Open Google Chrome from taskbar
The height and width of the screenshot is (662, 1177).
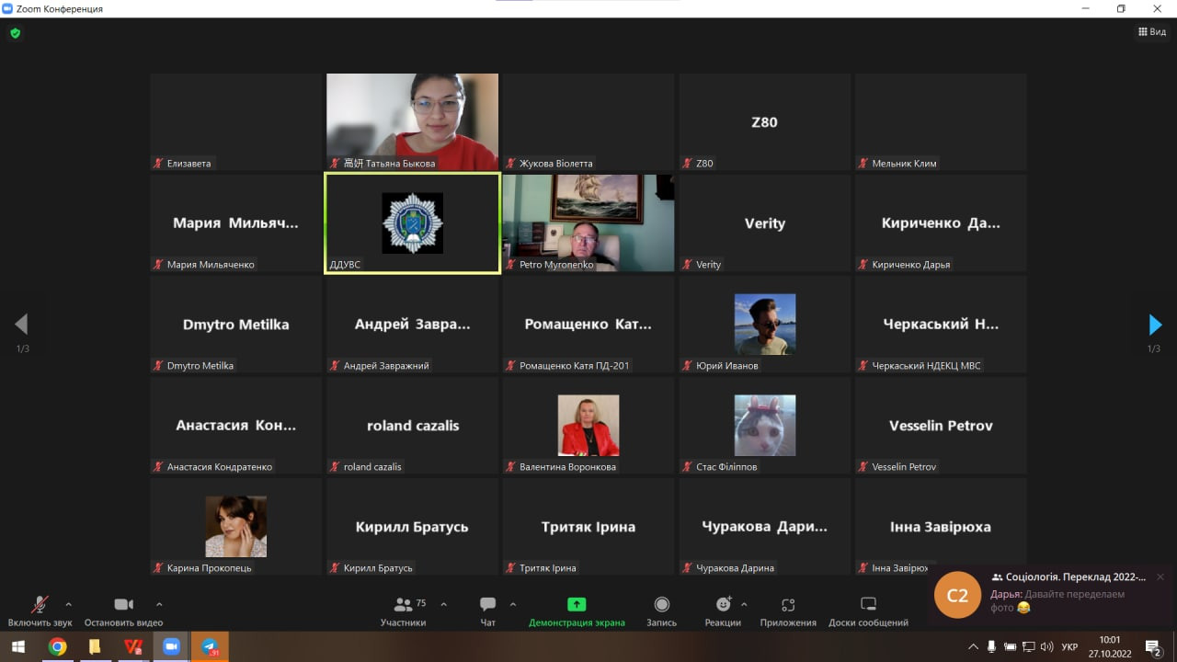coord(58,646)
